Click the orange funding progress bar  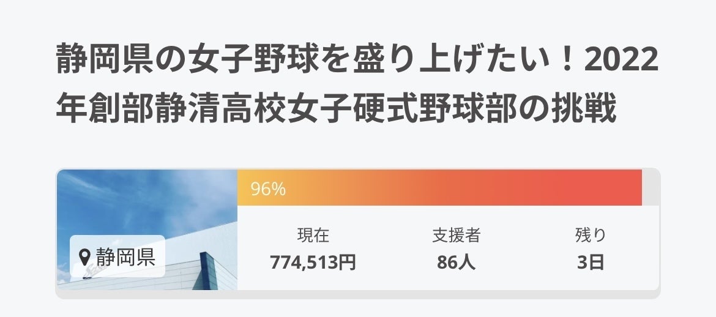click(x=428, y=188)
